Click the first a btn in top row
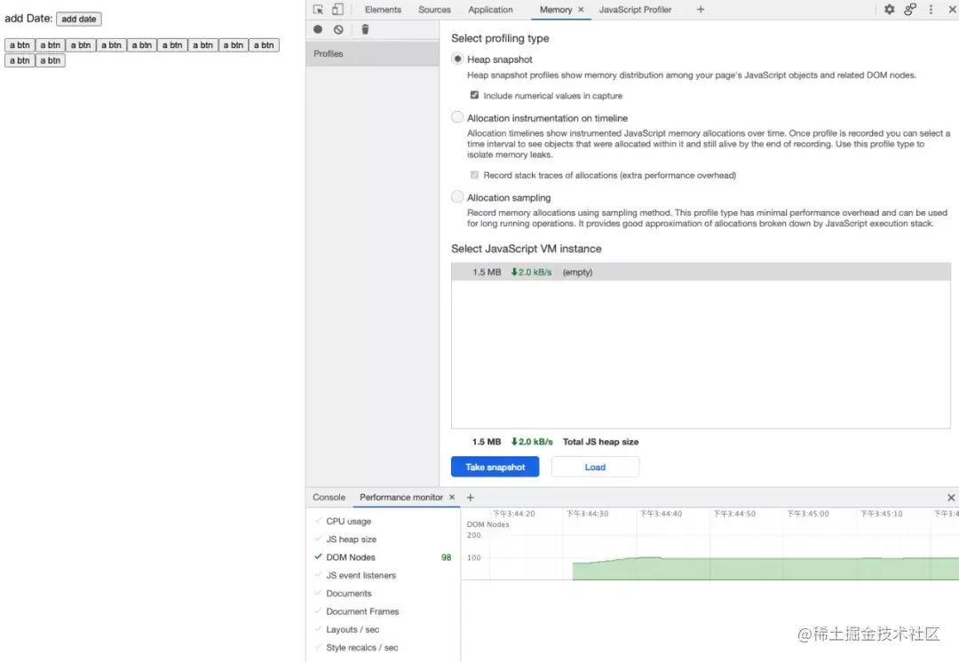959x662 pixels. pyautogui.click(x=20, y=45)
